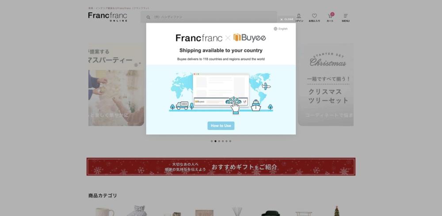Click the 'Shipping available to your country' heading
Viewport: 442px width, 216px height.
tap(221, 50)
